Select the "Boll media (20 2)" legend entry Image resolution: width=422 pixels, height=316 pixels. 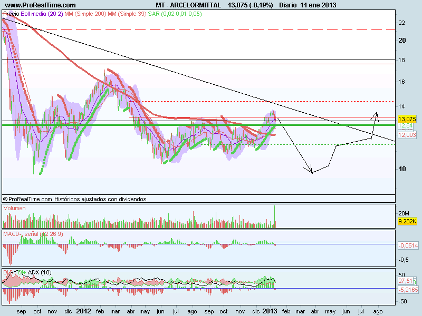pyautogui.click(x=42, y=14)
